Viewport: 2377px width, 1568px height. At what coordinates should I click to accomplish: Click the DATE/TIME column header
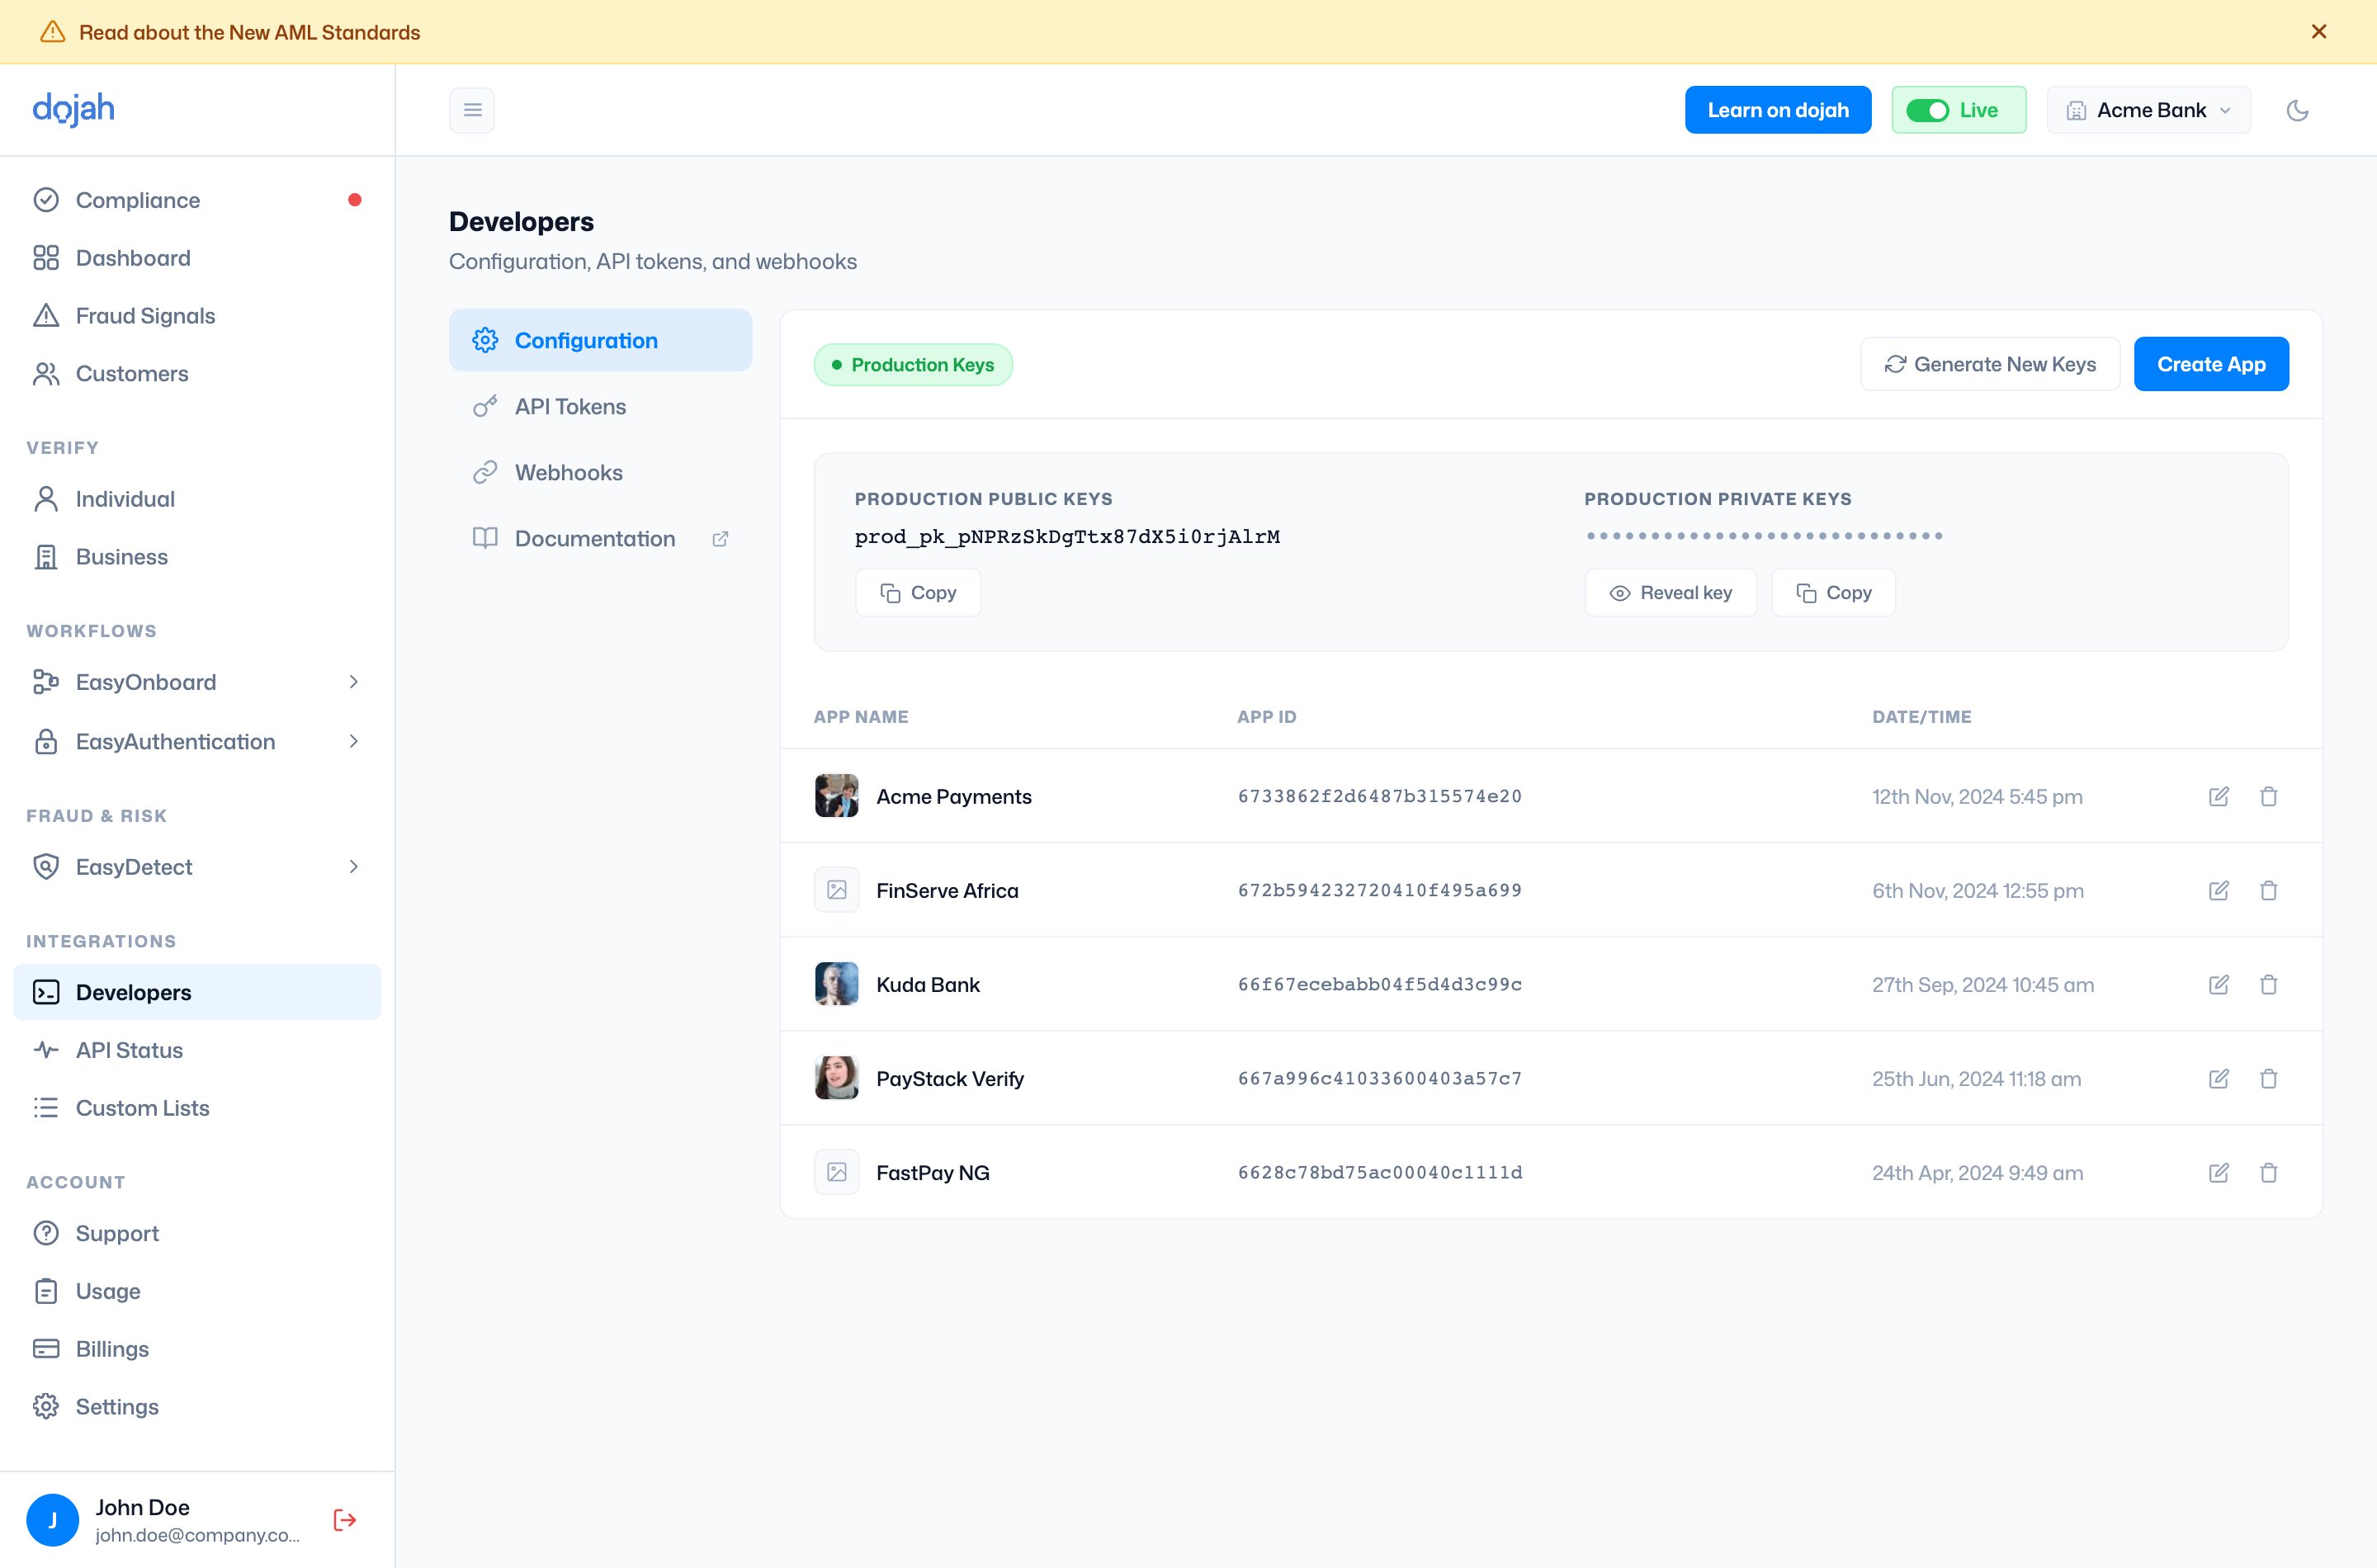point(1922,717)
